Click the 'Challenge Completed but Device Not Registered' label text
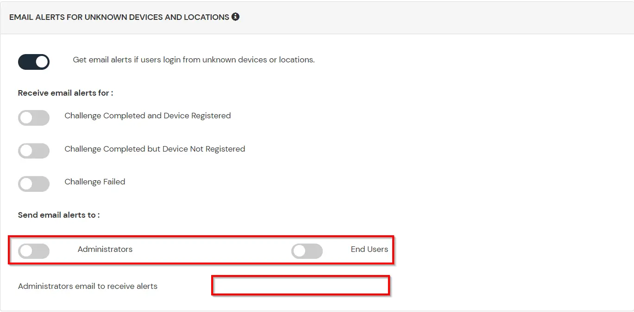The width and height of the screenshot is (634, 312). 155,149
